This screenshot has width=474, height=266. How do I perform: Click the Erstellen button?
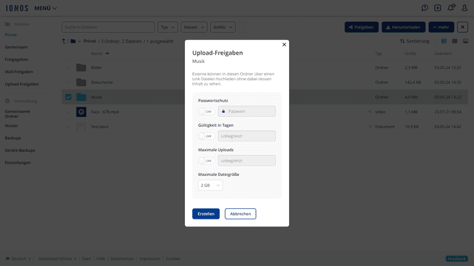pos(206,214)
